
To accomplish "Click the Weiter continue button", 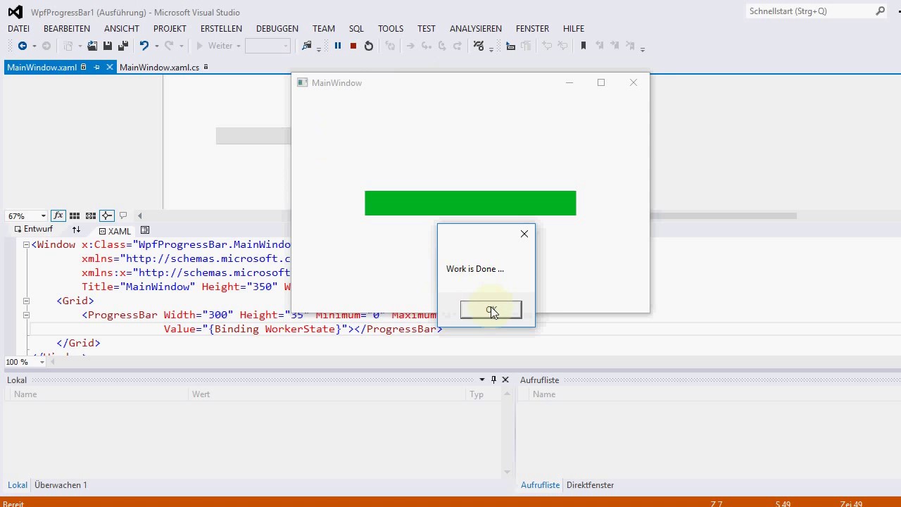I will (x=213, y=46).
